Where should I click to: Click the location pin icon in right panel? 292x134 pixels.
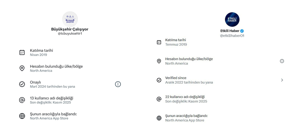[x=159, y=61]
